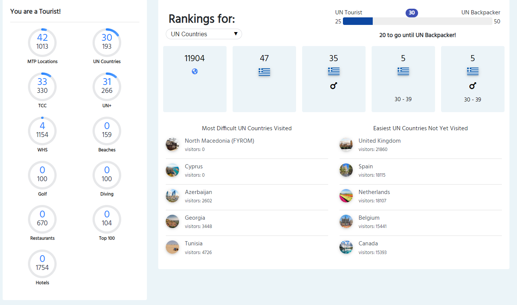This screenshot has width=517, height=305.
Task: Click the rank 5 card with 30 - 39 and male symbol
Action: coord(472,79)
